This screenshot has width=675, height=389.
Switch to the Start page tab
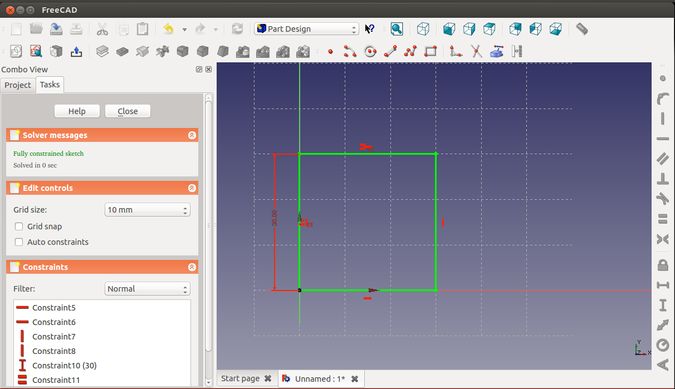240,378
